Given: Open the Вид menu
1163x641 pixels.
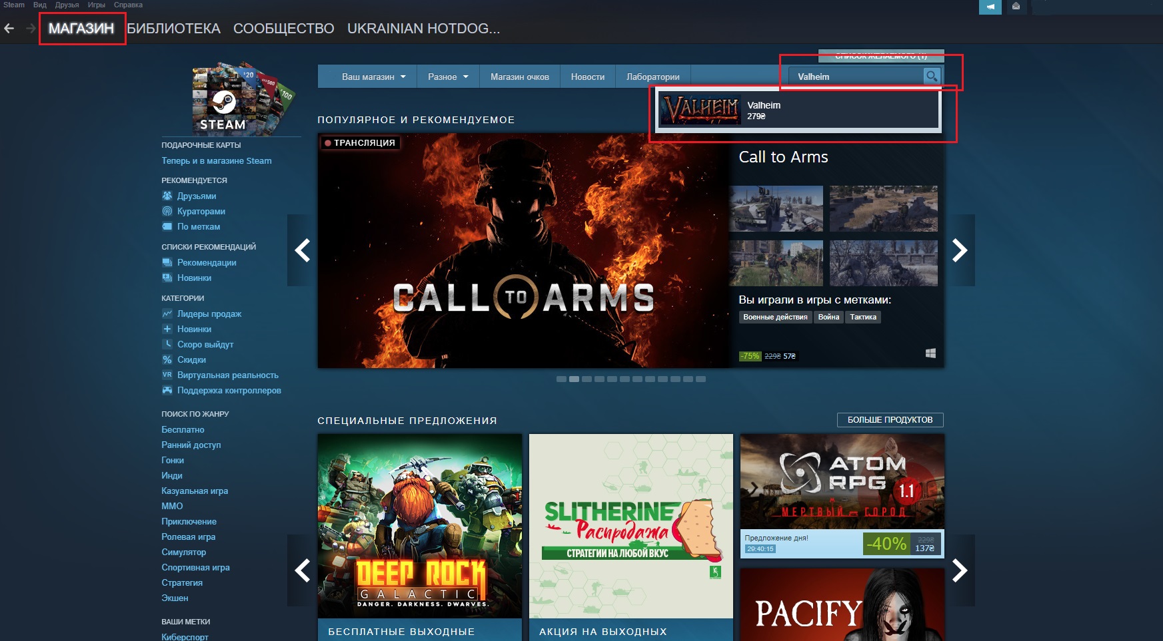Looking at the screenshot, I should tap(40, 5).
